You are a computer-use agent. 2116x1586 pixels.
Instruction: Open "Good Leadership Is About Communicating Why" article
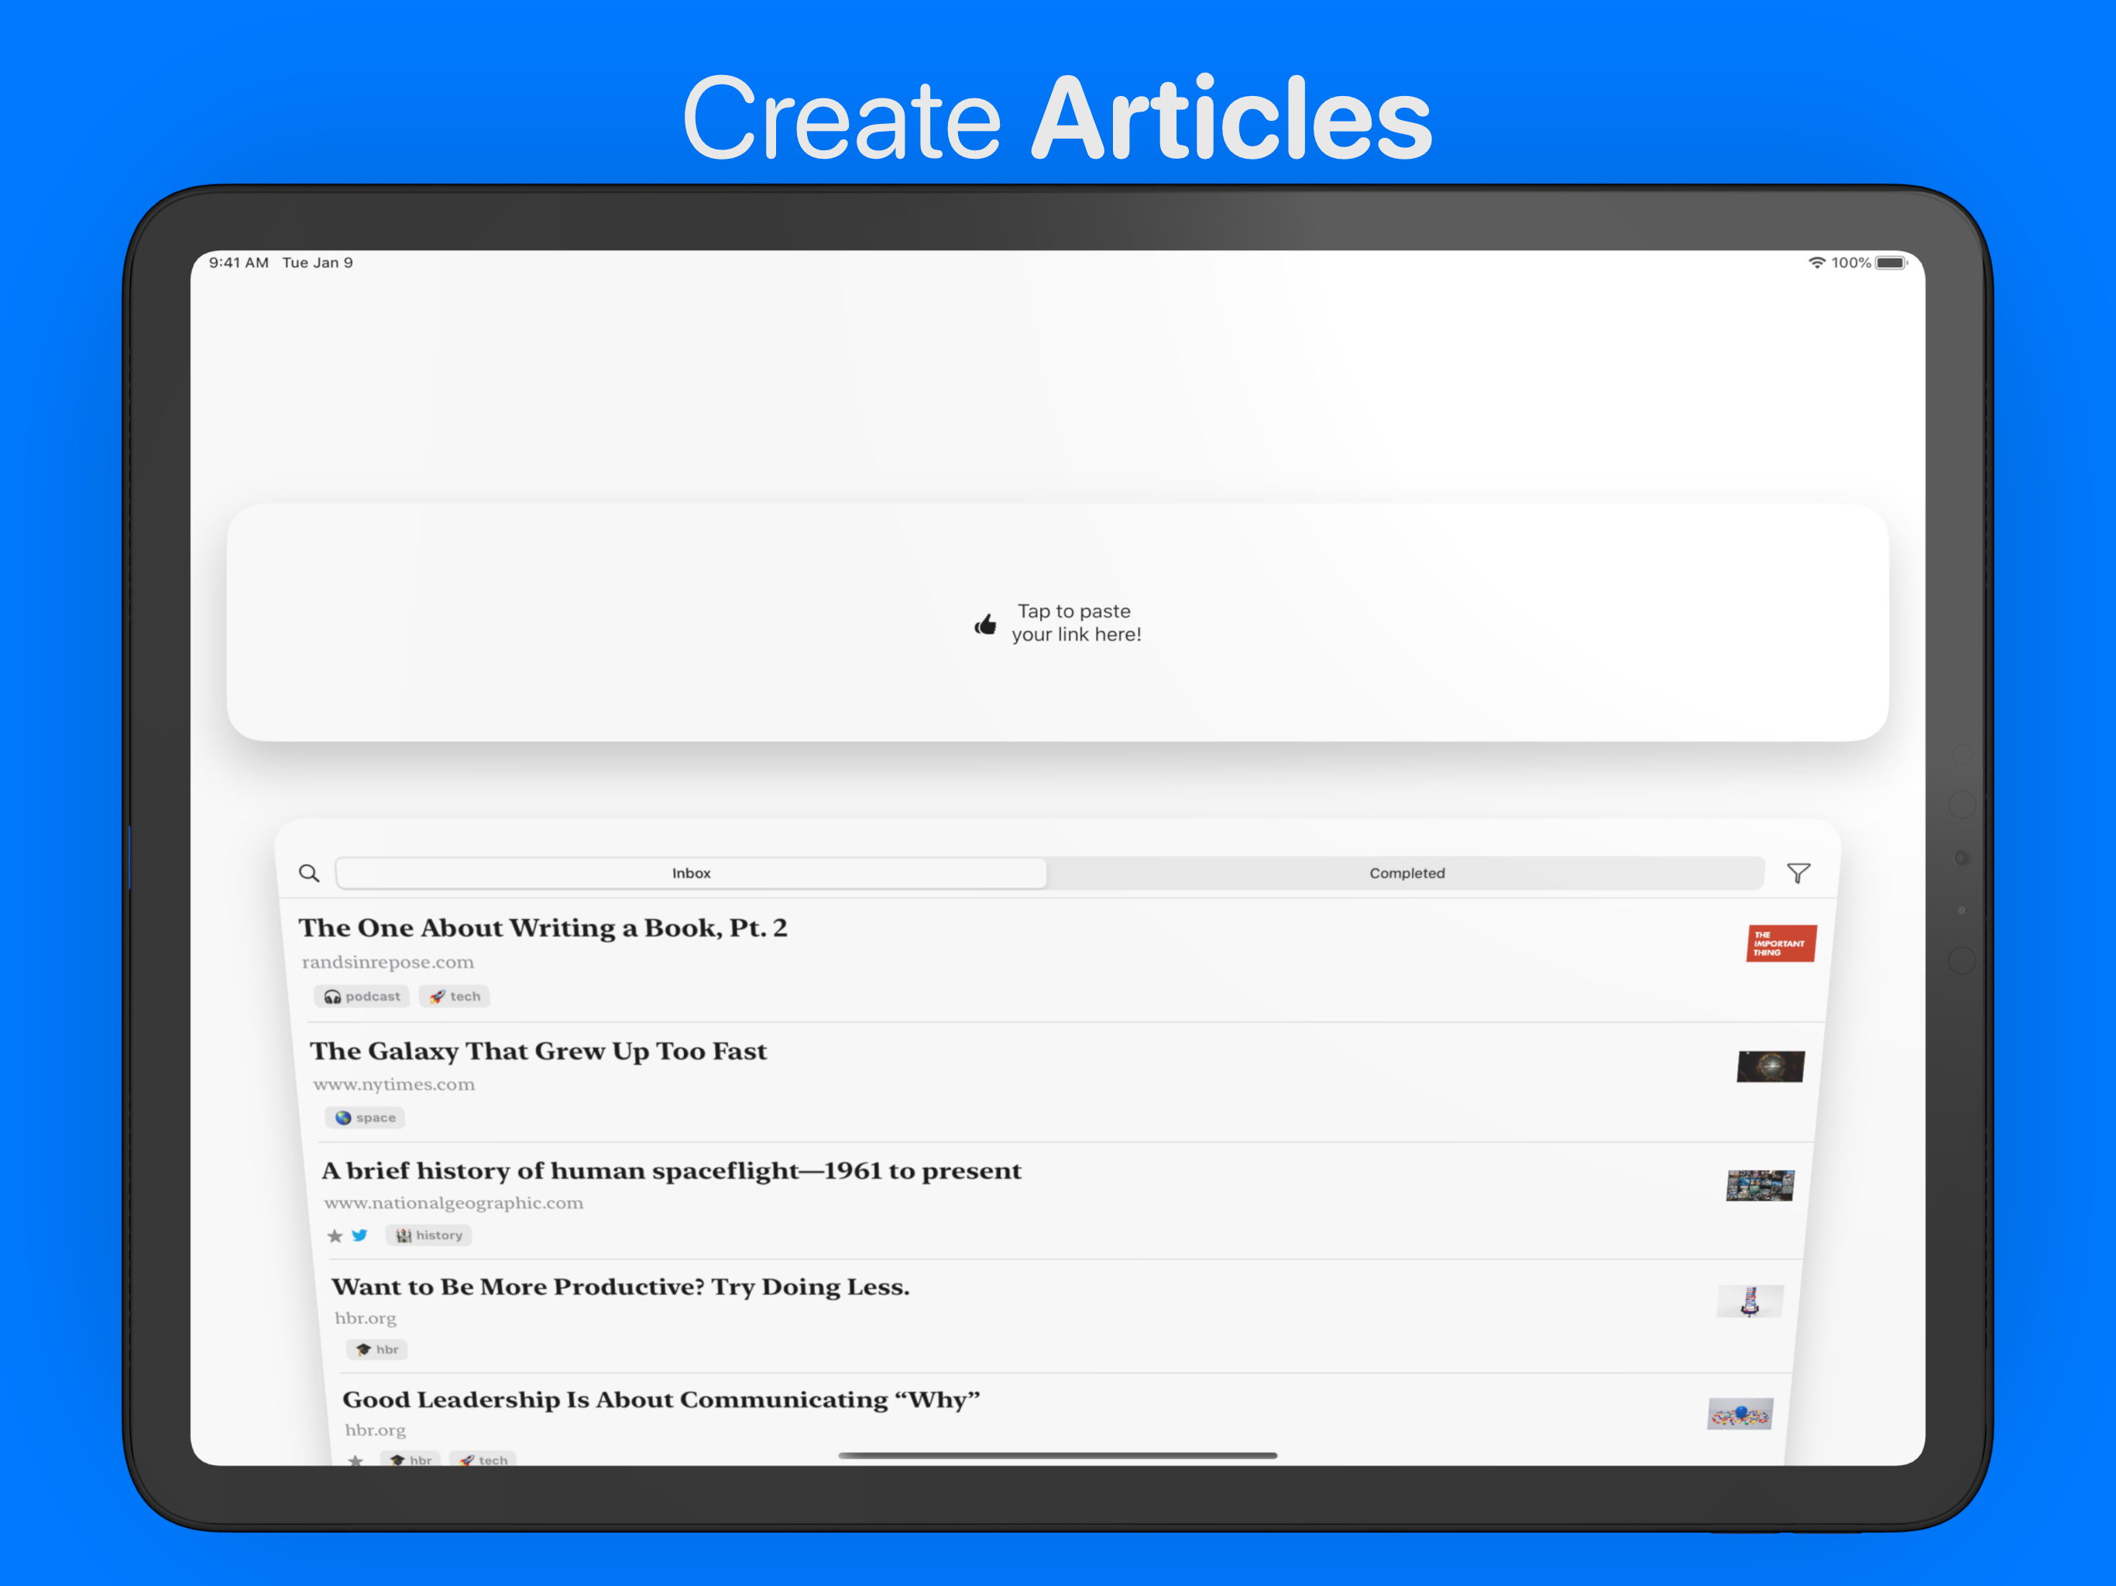point(661,1399)
